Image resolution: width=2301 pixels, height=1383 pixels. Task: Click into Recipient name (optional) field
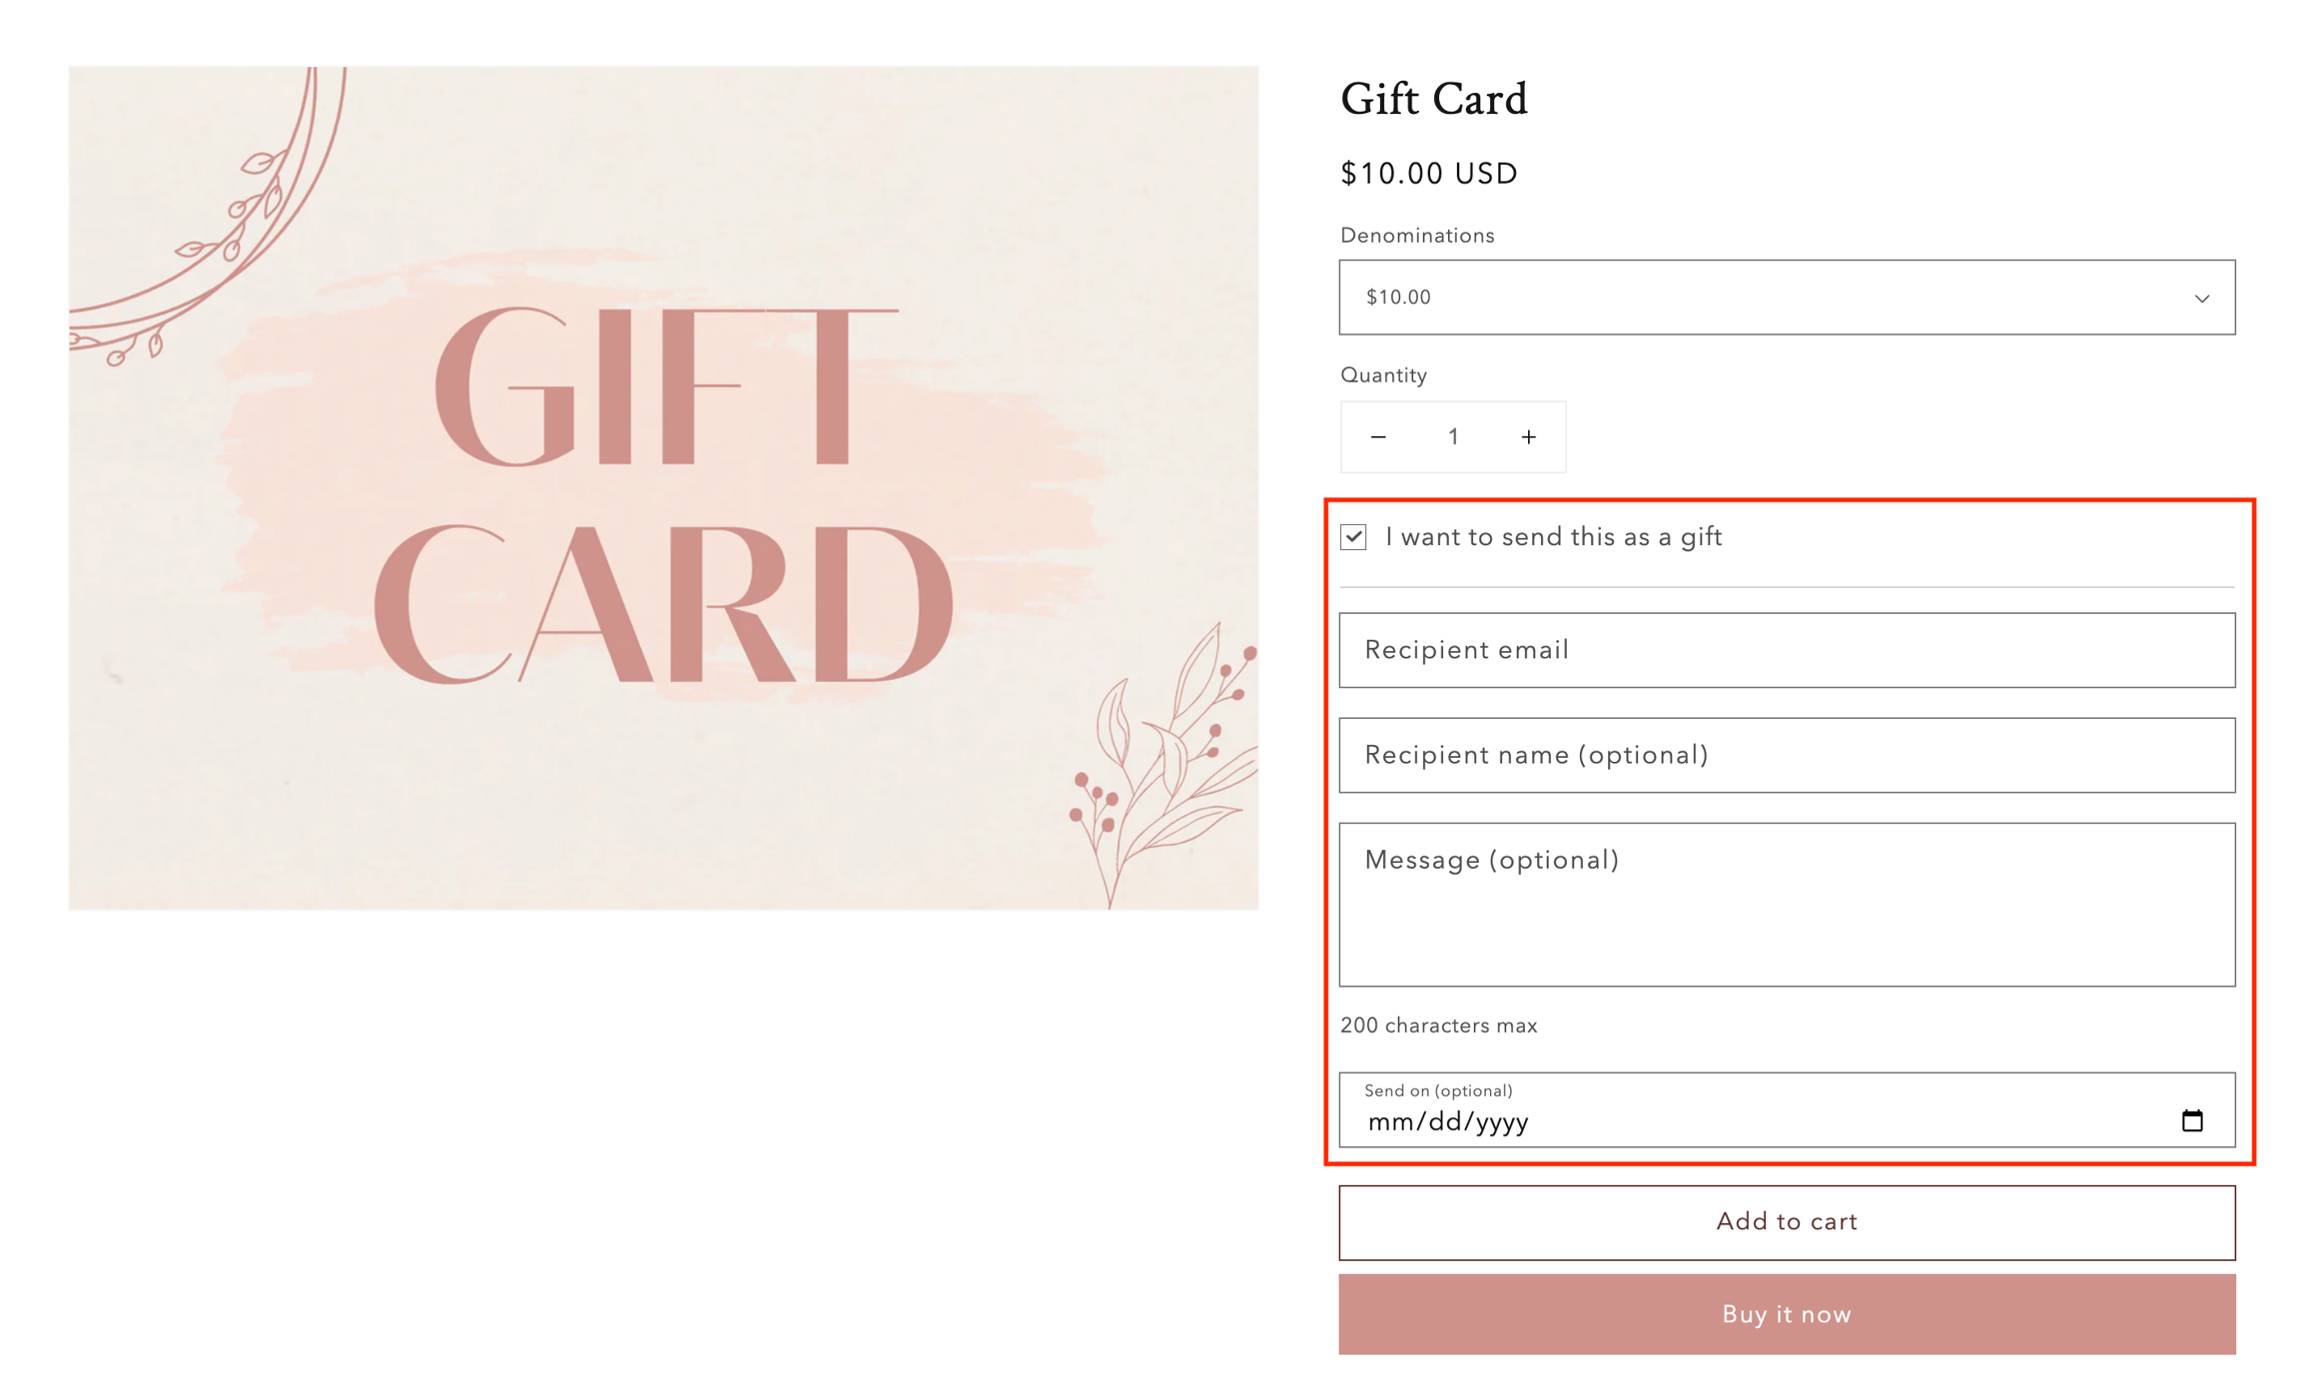point(1787,755)
